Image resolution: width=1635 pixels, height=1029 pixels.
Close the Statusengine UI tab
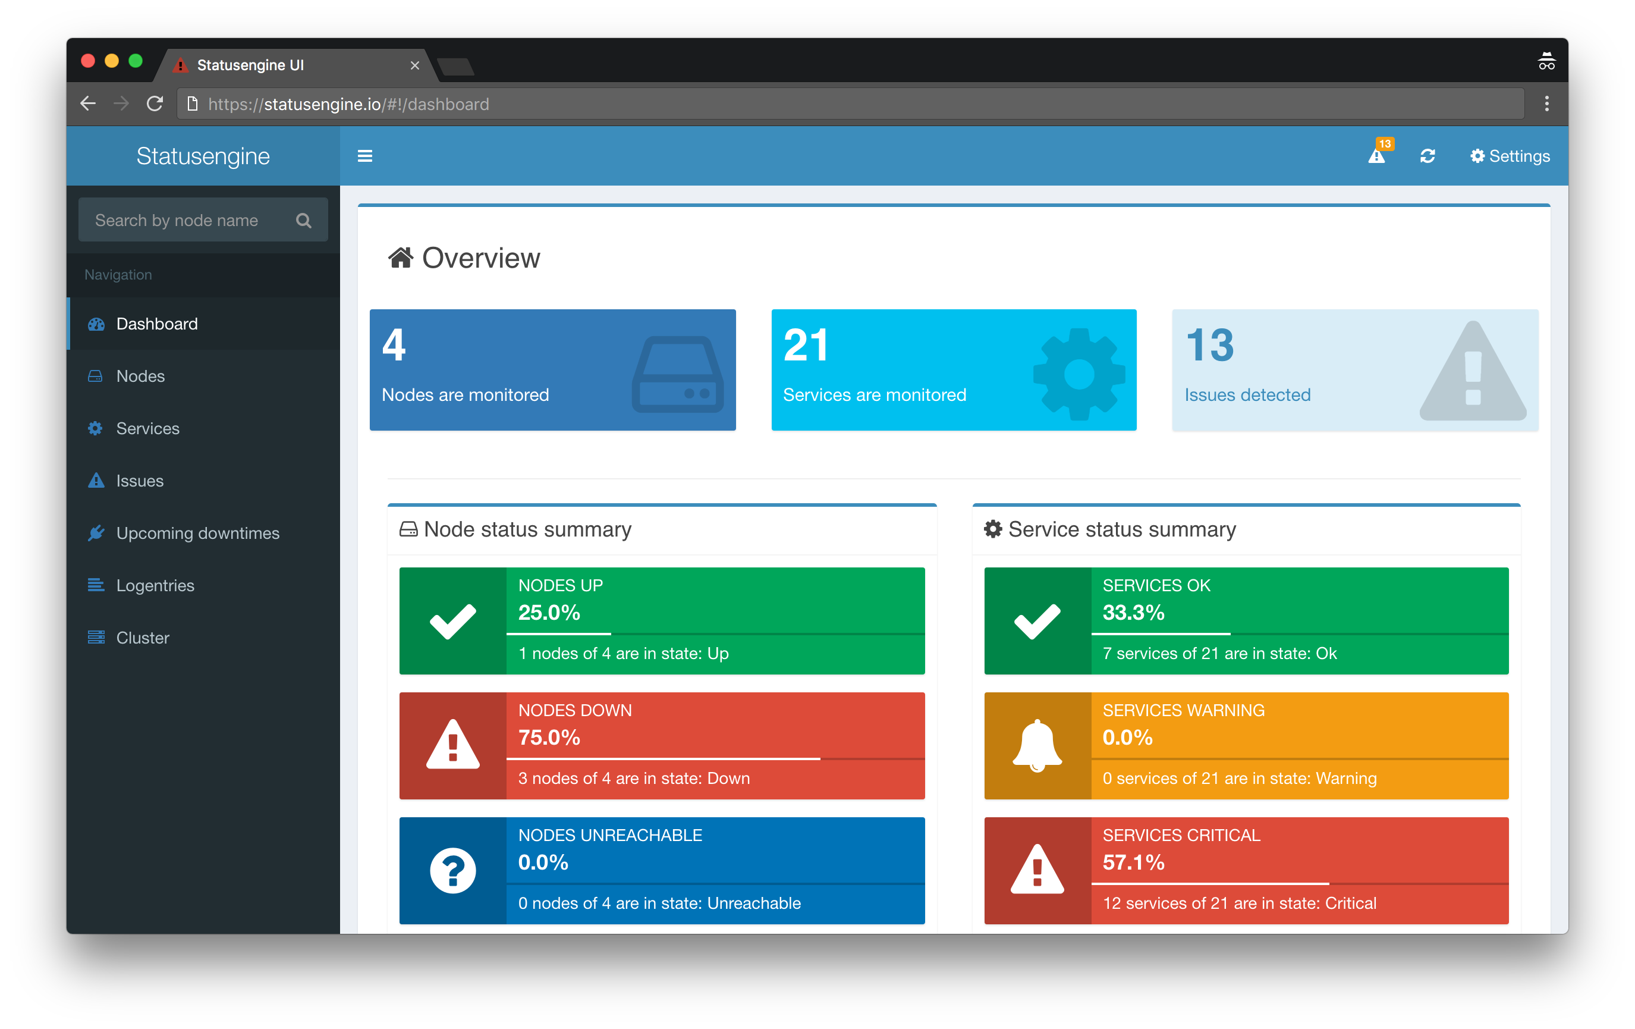pos(415,65)
